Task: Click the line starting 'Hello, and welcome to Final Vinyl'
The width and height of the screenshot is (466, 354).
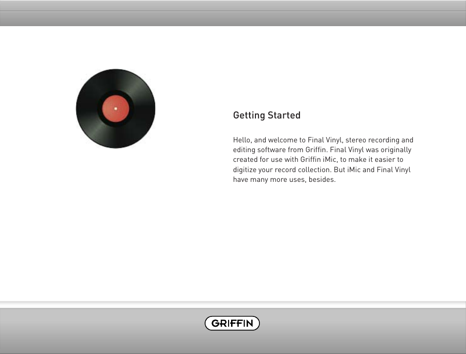Action: click(323, 140)
